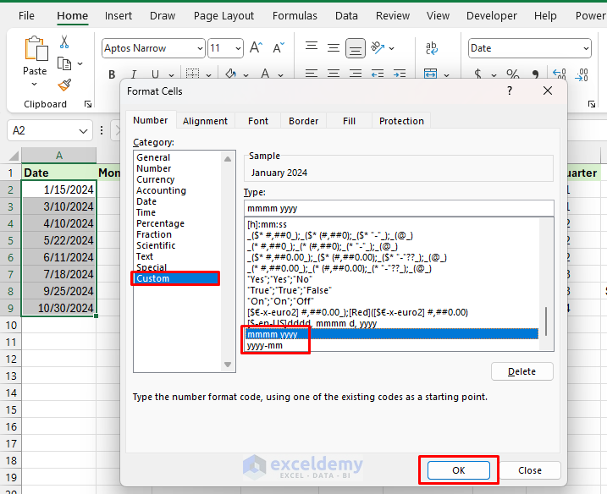Click the Cut scissors icon
Image resolution: width=607 pixels, height=494 pixels.
[64, 41]
